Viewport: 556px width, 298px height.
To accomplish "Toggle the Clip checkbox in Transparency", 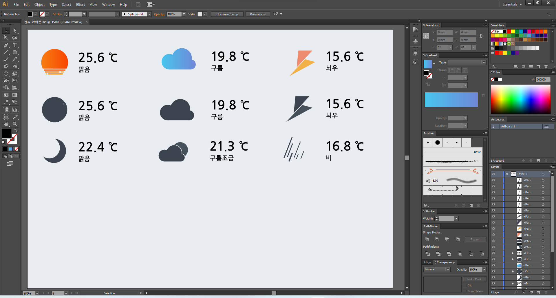I will click(465, 286).
